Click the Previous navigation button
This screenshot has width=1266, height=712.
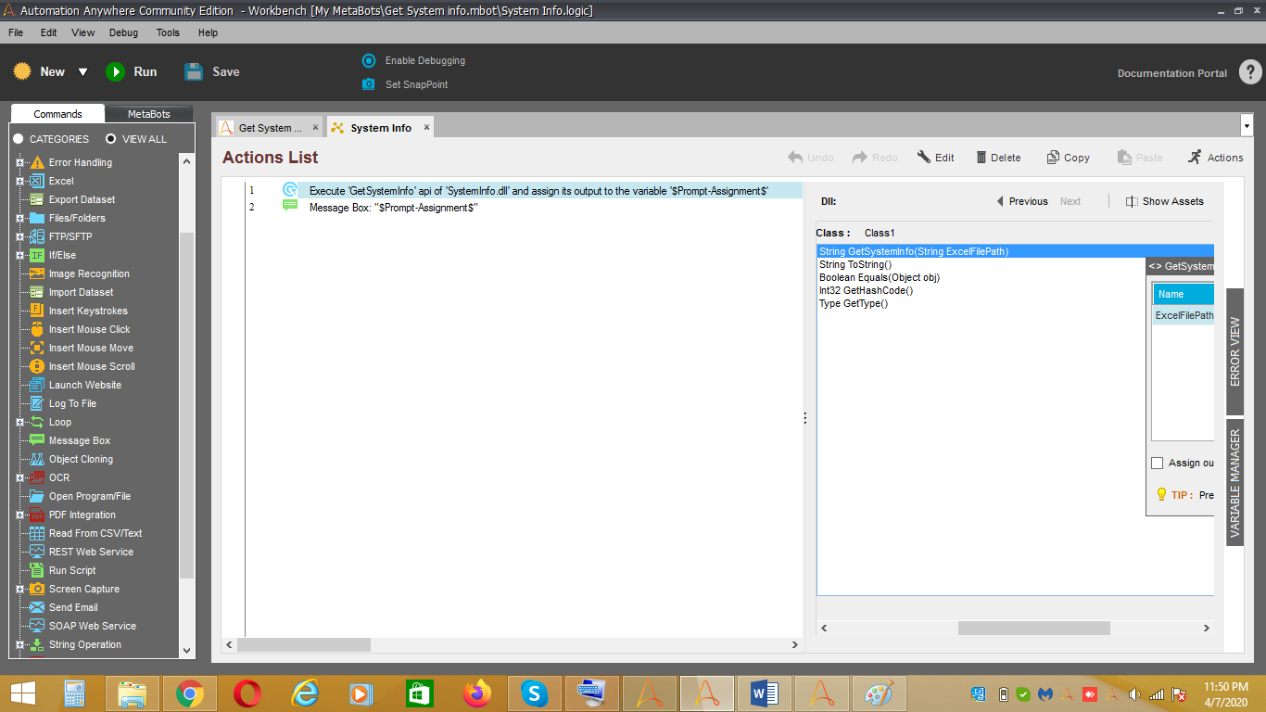(x=1022, y=201)
